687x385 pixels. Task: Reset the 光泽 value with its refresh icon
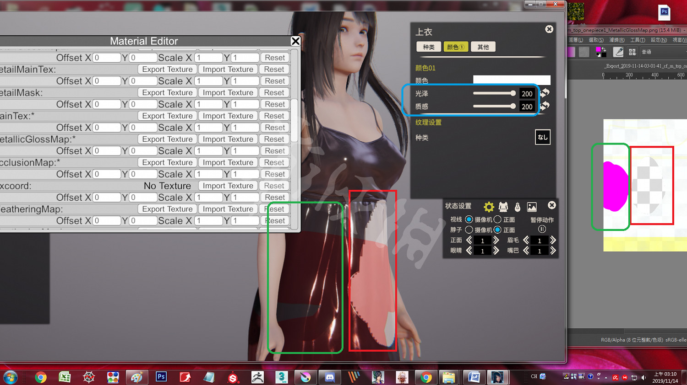pyautogui.click(x=545, y=93)
